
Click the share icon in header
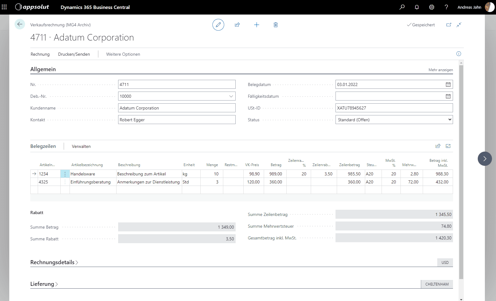click(x=237, y=25)
